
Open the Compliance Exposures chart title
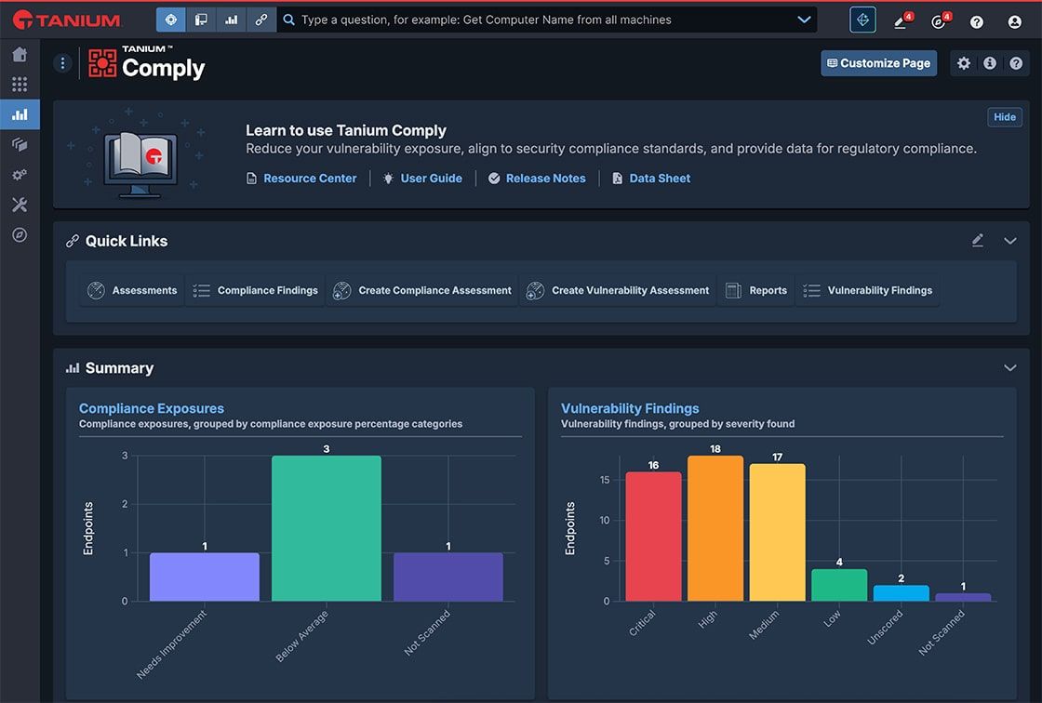click(152, 408)
